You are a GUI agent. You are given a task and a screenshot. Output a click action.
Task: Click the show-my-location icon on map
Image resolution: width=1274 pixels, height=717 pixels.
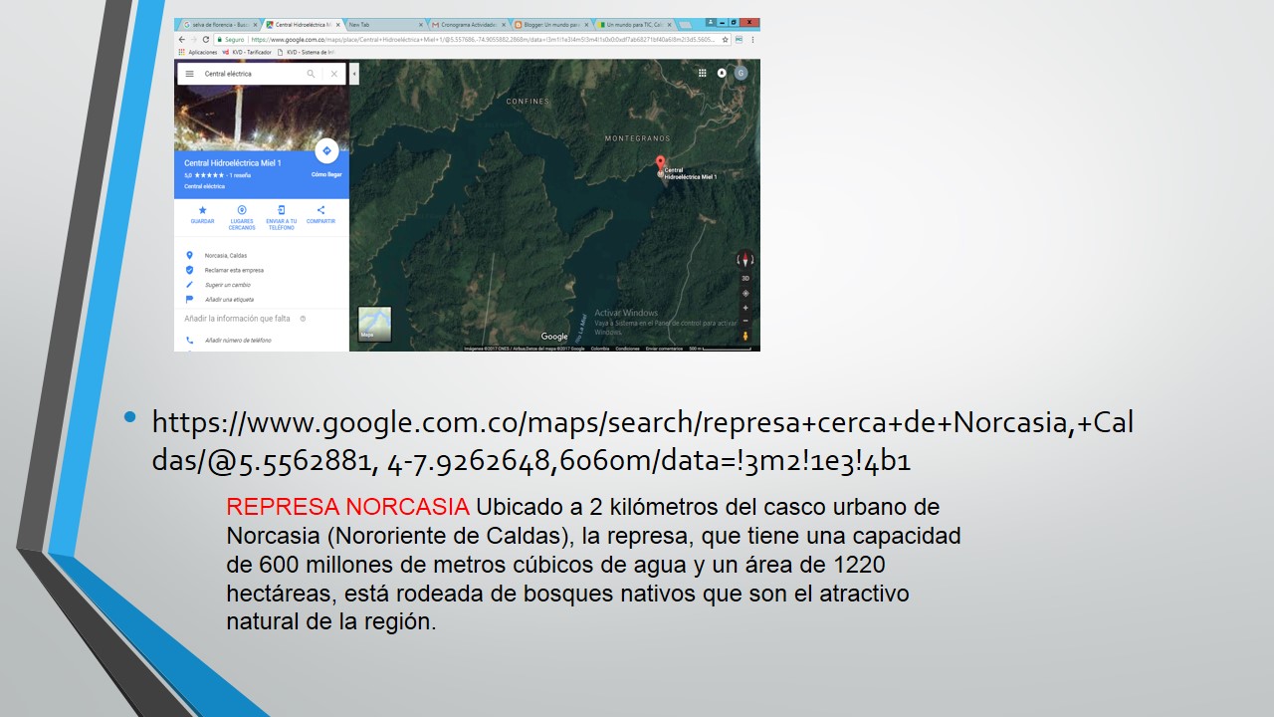click(x=745, y=293)
